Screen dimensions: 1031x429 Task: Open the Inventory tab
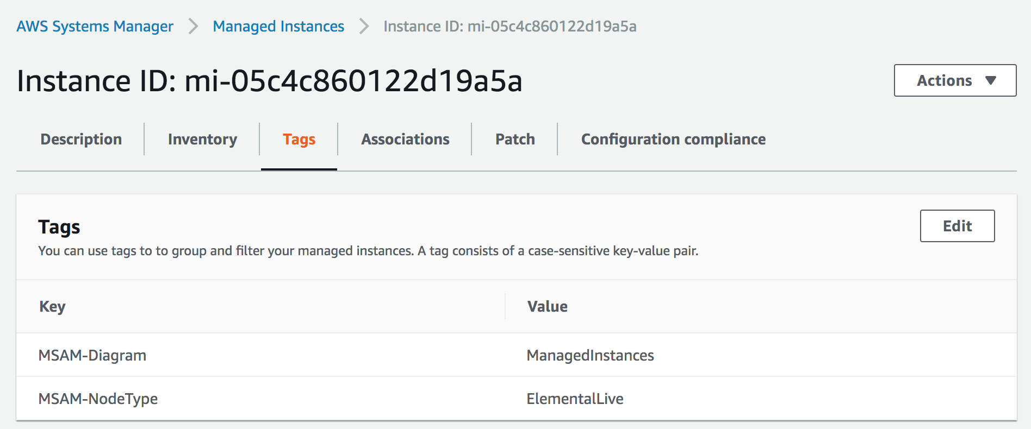[202, 140]
